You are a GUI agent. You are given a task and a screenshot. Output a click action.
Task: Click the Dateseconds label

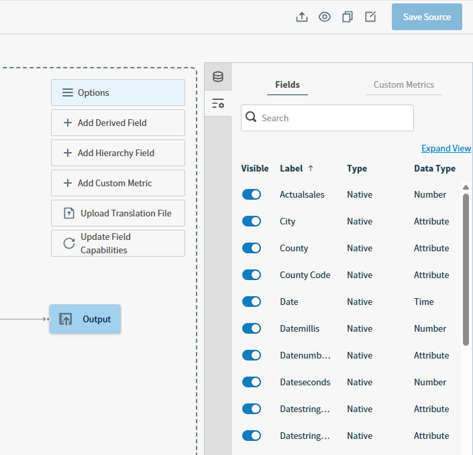[305, 383]
